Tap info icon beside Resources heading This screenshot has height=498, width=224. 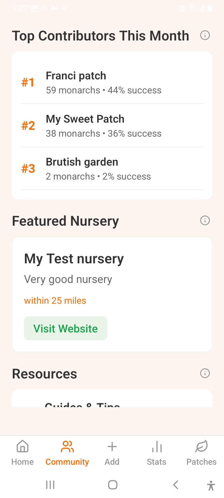point(205,373)
